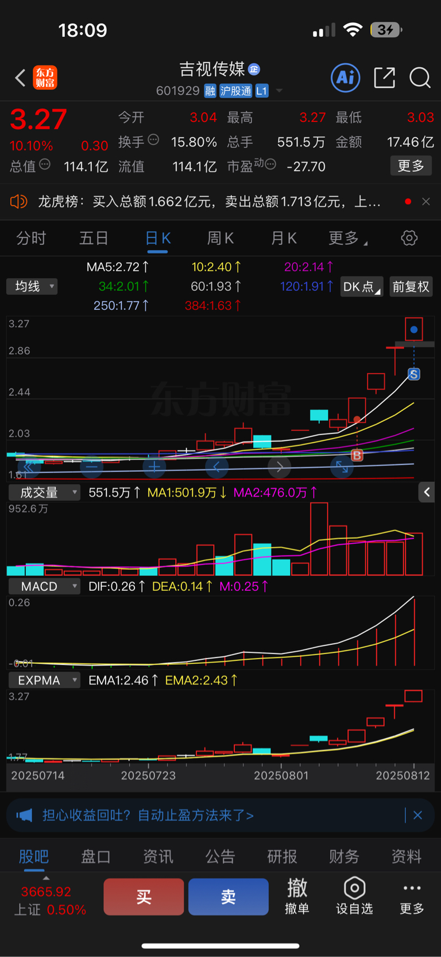Tap info icon next to 总值
The height and width of the screenshot is (957, 441).
point(45,165)
